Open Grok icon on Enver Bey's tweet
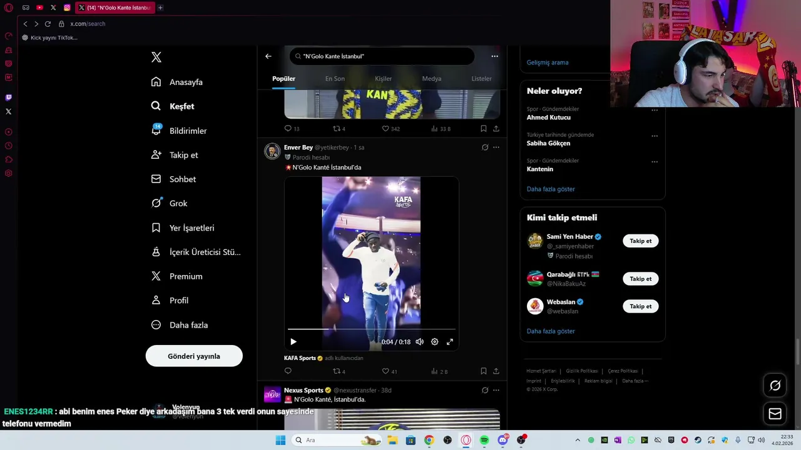Viewport: 801px width, 450px height. pyautogui.click(x=485, y=147)
